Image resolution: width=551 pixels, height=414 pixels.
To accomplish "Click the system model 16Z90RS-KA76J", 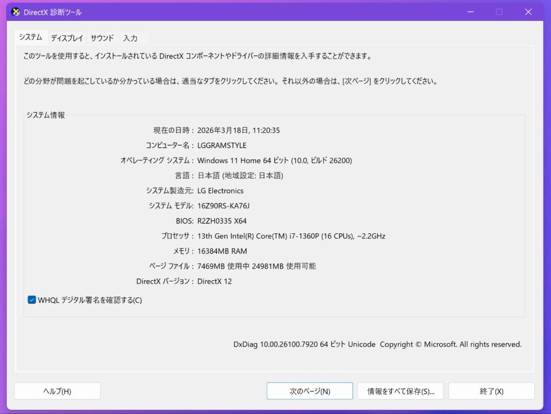I will [x=223, y=206].
